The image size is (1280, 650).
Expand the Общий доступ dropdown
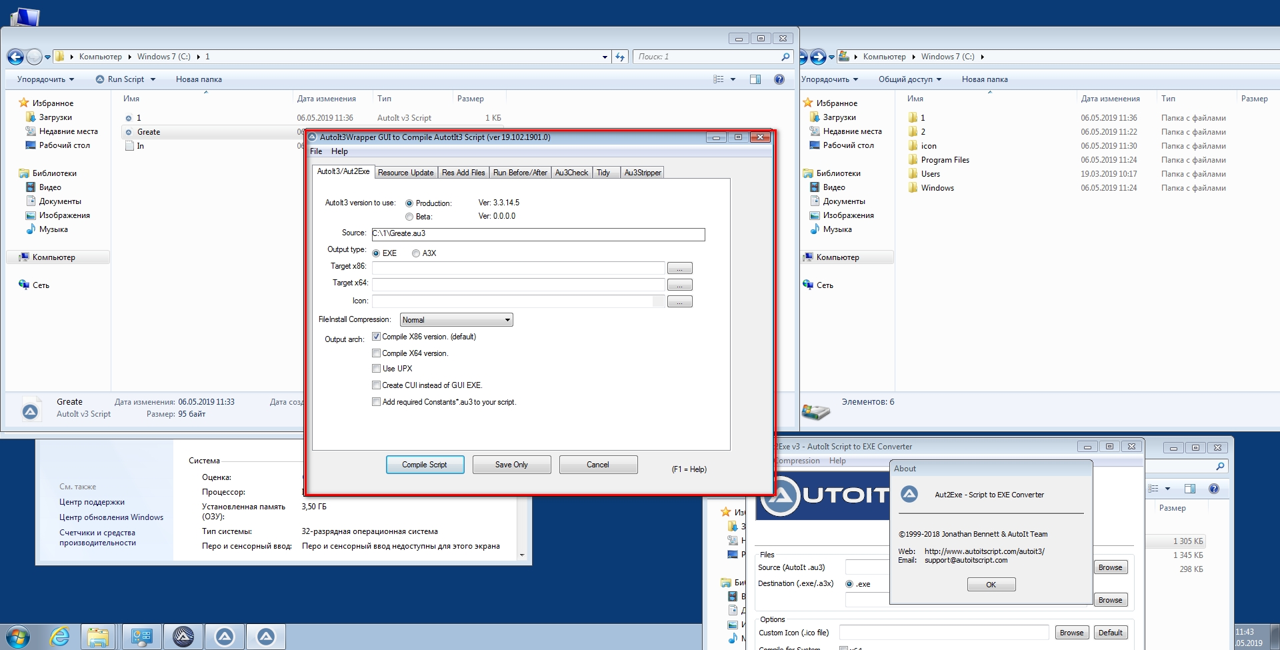(x=910, y=79)
